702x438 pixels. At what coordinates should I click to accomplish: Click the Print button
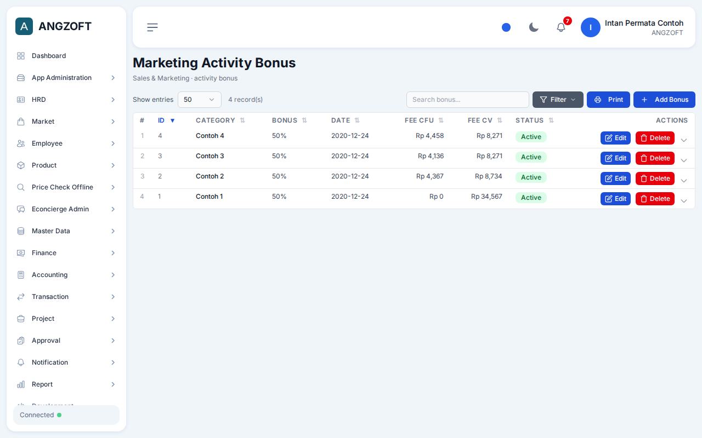(608, 100)
